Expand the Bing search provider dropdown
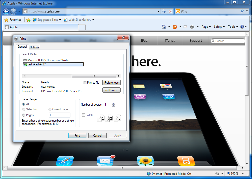The width and height of the screenshot is (252, 179). (x=247, y=11)
